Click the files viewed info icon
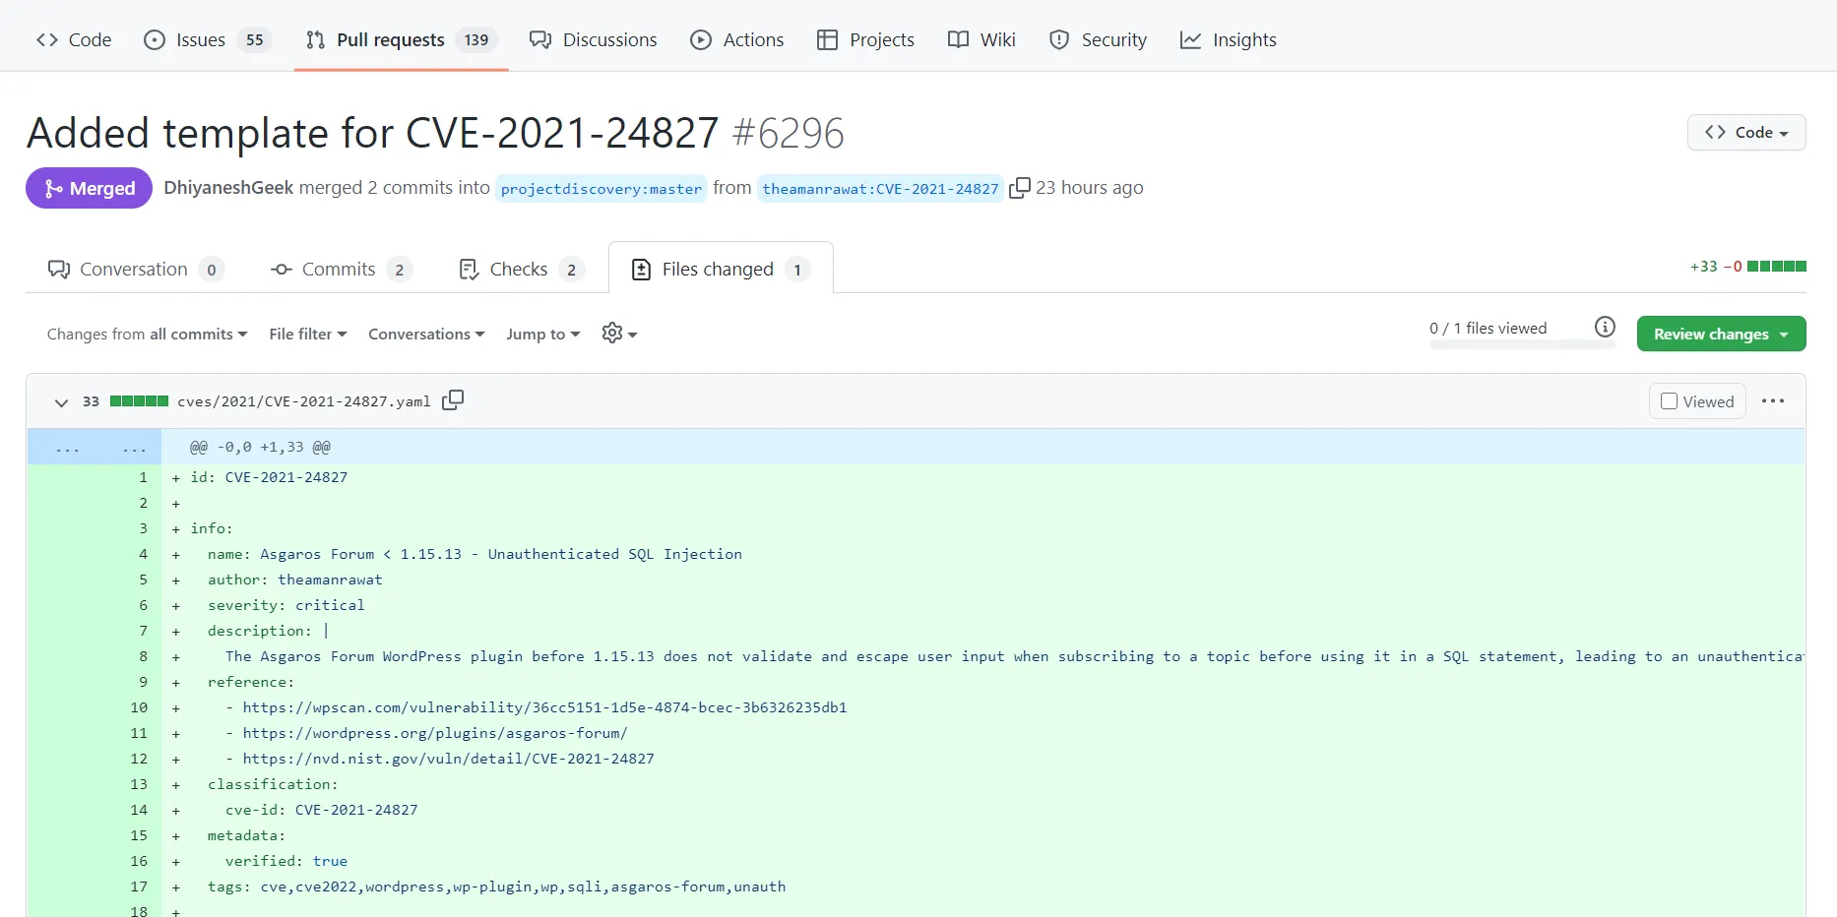The image size is (1837, 917). click(x=1605, y=328)
